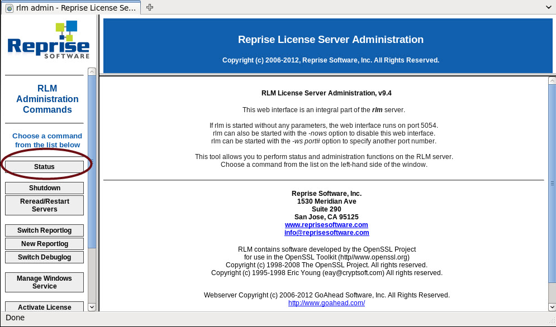Follow the goahead.com hyperlink
The image size is (556, 327).
326,303
